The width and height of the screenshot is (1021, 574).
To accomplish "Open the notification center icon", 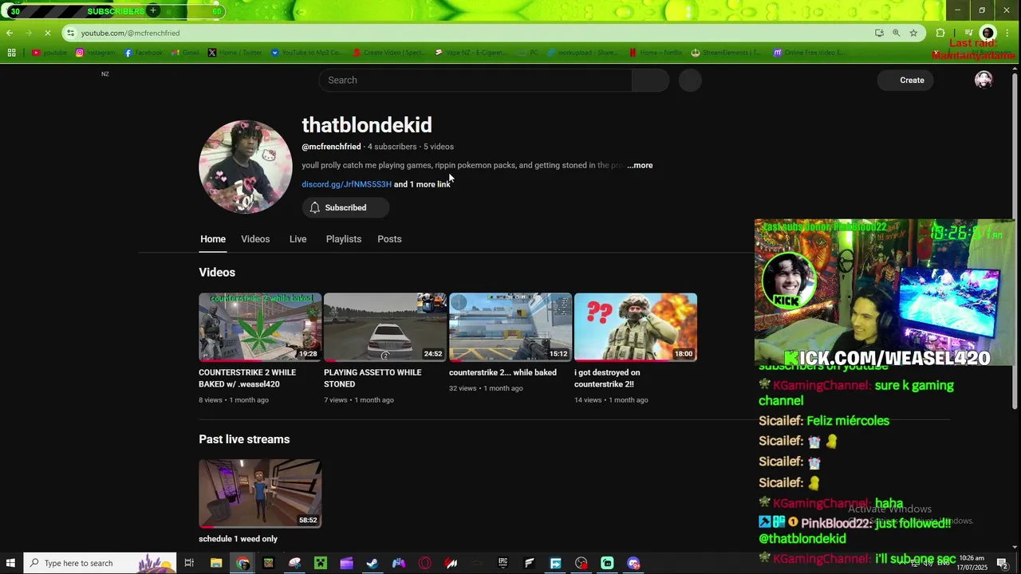I will (1002, 563).
